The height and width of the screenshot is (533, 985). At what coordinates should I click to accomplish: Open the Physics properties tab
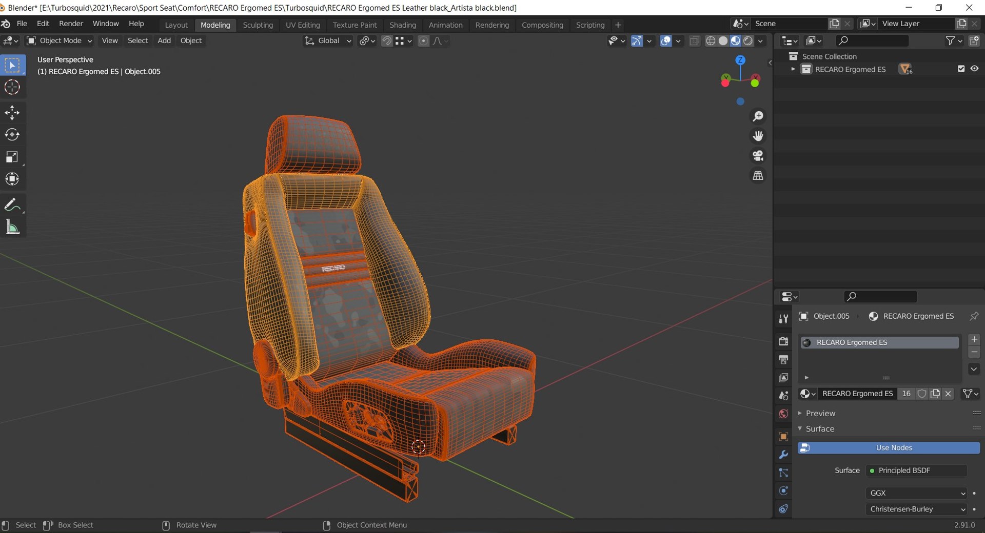783,491
